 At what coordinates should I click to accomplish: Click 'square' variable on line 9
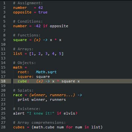click(x=20, y=40)
